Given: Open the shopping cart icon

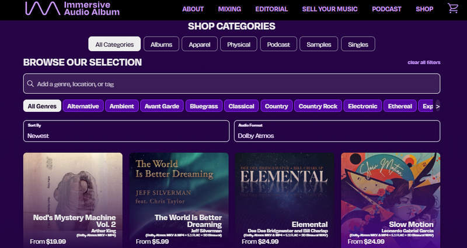Looking at the screenshot, I should tap(453, 8).
